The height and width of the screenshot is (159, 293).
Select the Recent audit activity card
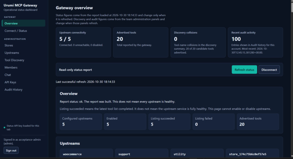point(256,43)
